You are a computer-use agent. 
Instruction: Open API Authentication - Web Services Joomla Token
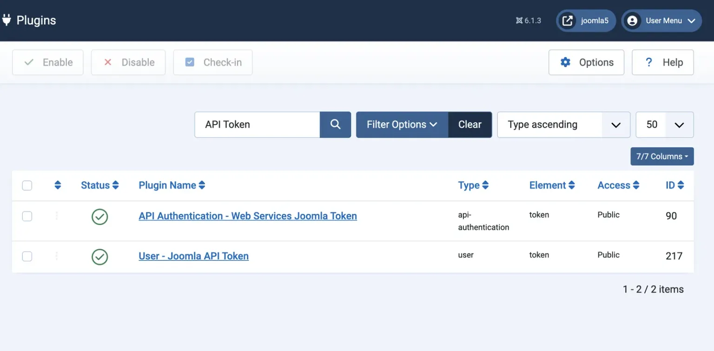click(x=248, y=216)
